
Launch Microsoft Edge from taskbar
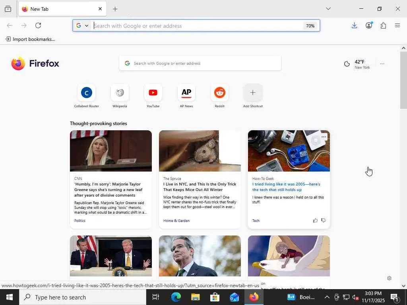tap(176, 297)
